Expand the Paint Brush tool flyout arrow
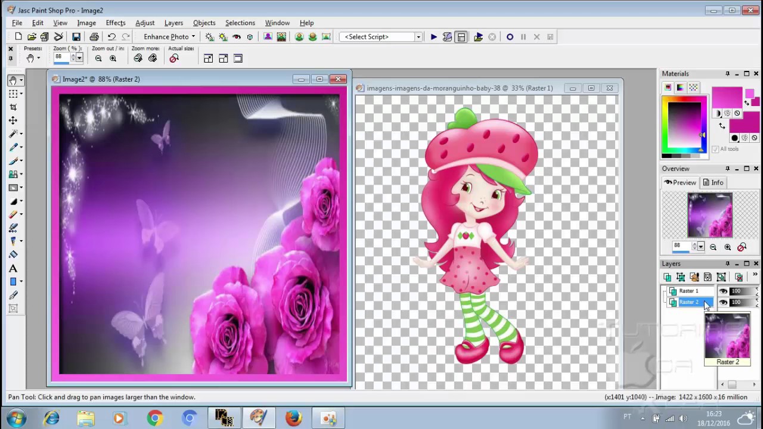Viewport: 763px width, 429px height. [21, 161]
